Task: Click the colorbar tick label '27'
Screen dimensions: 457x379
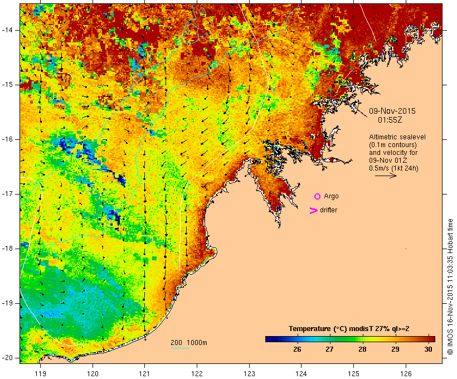Action: coord(329,349)
